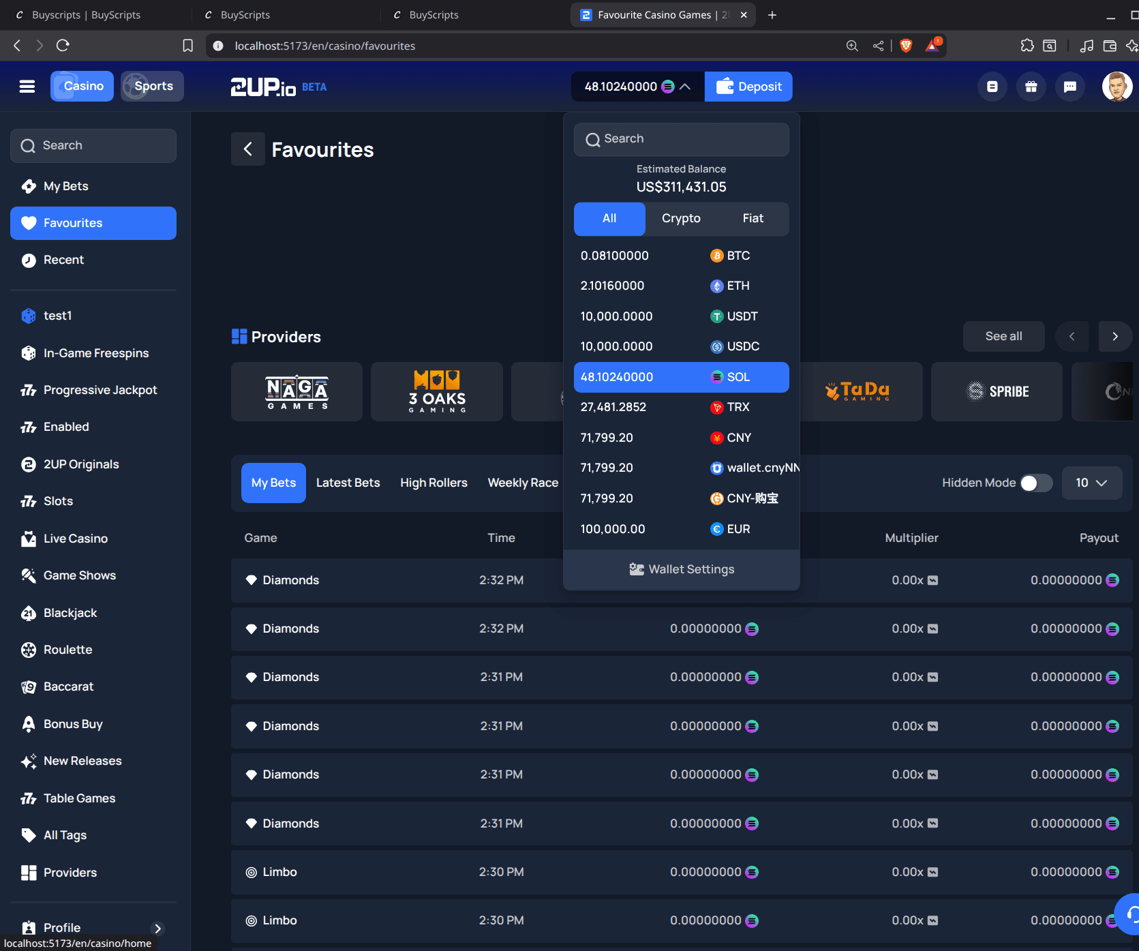Click the Deposit button
Viewport: 1139px width, 951px height.
pyautogui.click(x=748, y=87)
